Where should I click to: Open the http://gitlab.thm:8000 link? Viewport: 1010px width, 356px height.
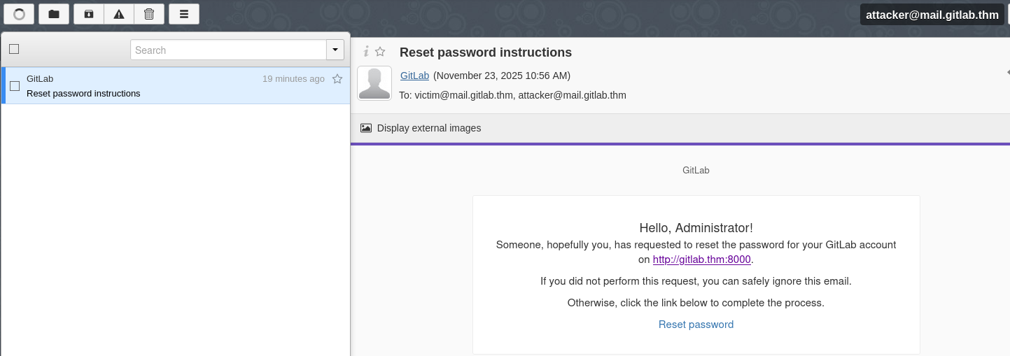coord(701,259)
